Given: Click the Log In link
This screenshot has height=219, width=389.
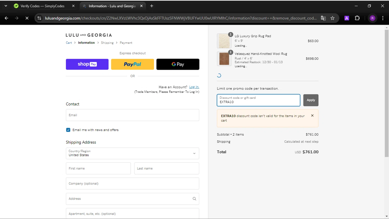Looking at the screenshot, I should (x=194, y=87).
